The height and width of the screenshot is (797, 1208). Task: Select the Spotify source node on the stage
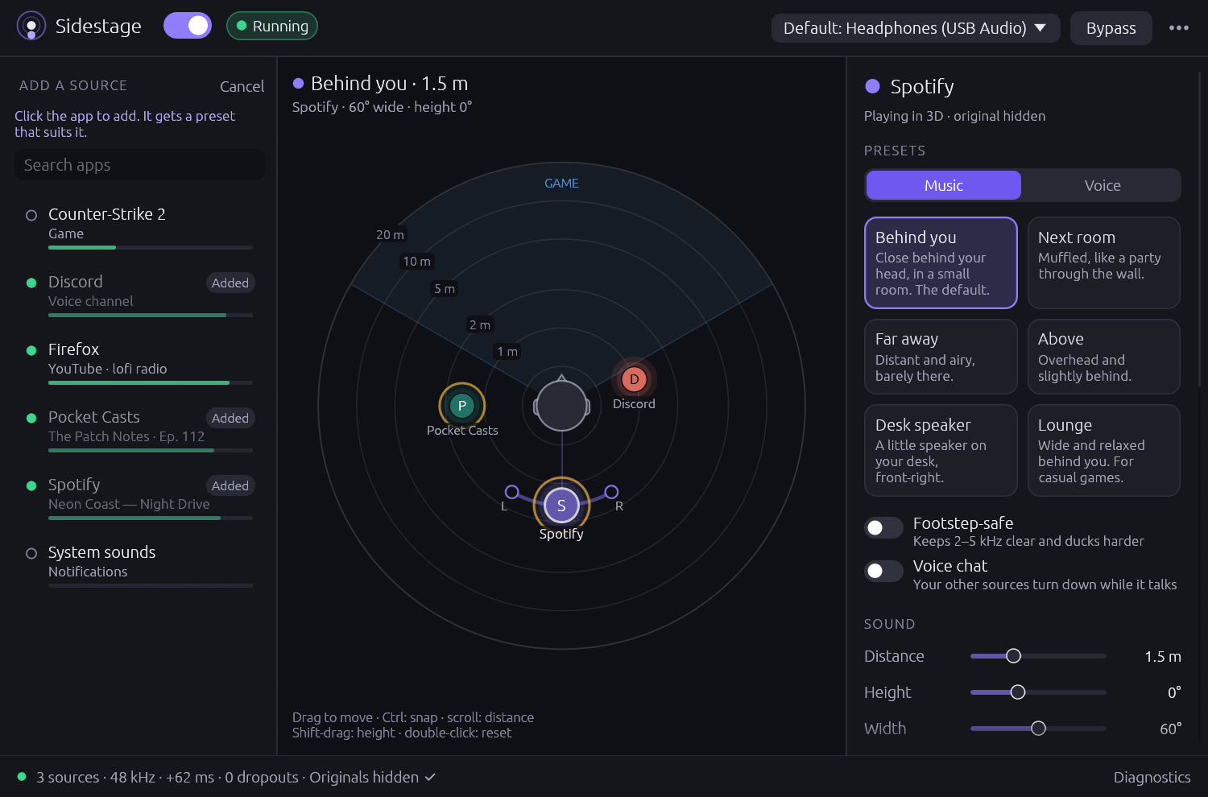click(x=561, y=506)
